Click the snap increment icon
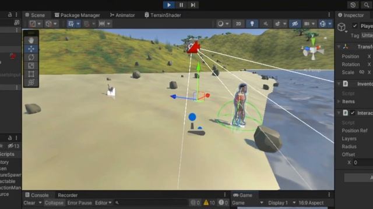This screenshot has width=373, height=209. click(87, 24)
